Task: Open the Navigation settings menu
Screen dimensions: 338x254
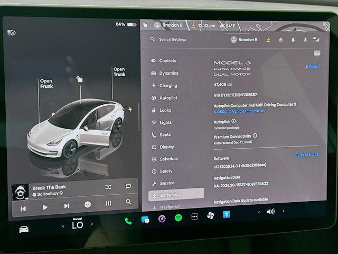Action: point(166,207)
